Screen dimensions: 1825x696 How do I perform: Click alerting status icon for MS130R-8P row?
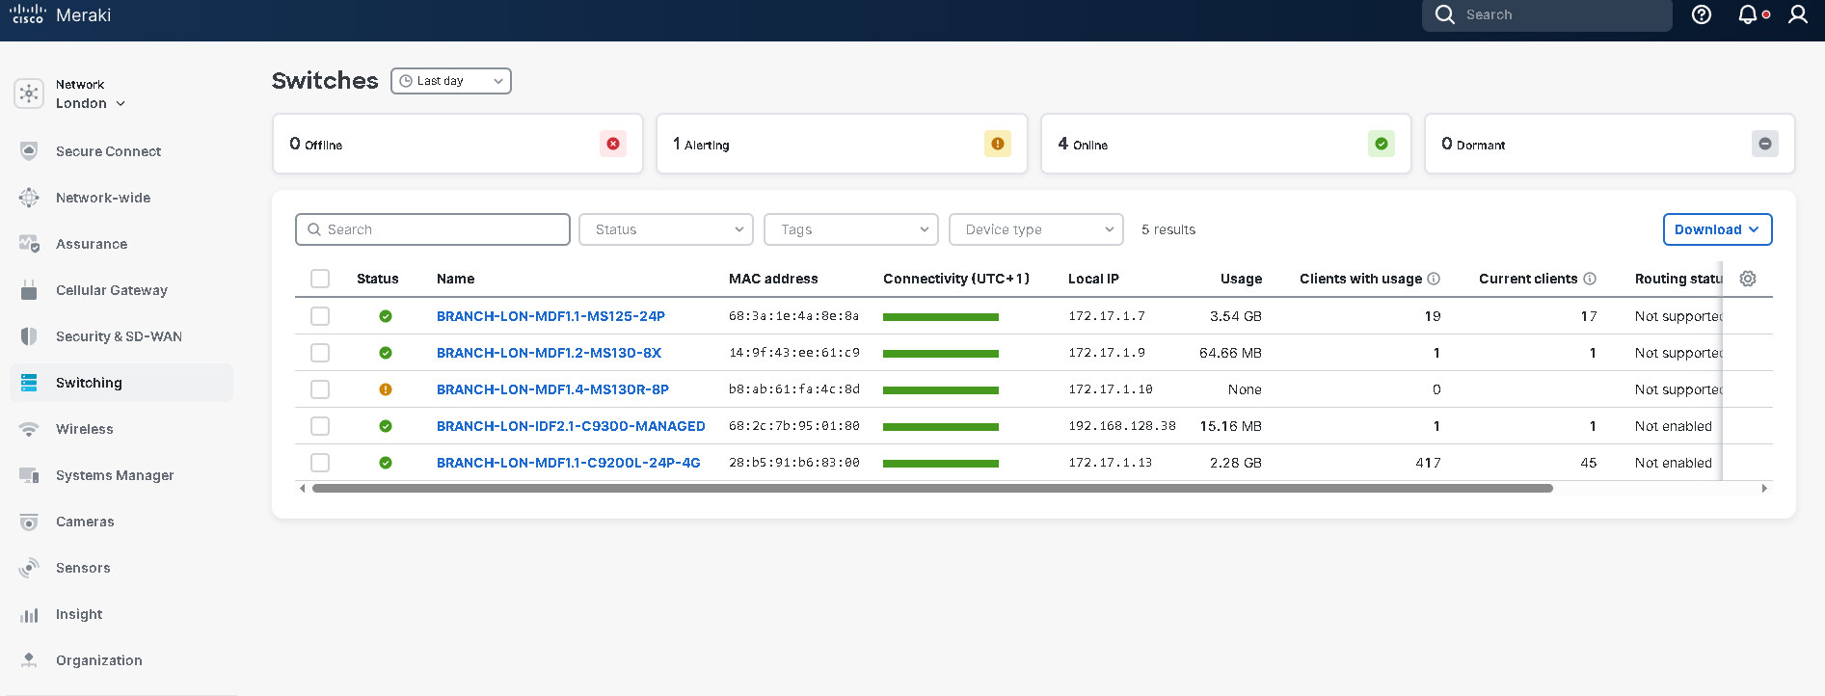[386, 389]
